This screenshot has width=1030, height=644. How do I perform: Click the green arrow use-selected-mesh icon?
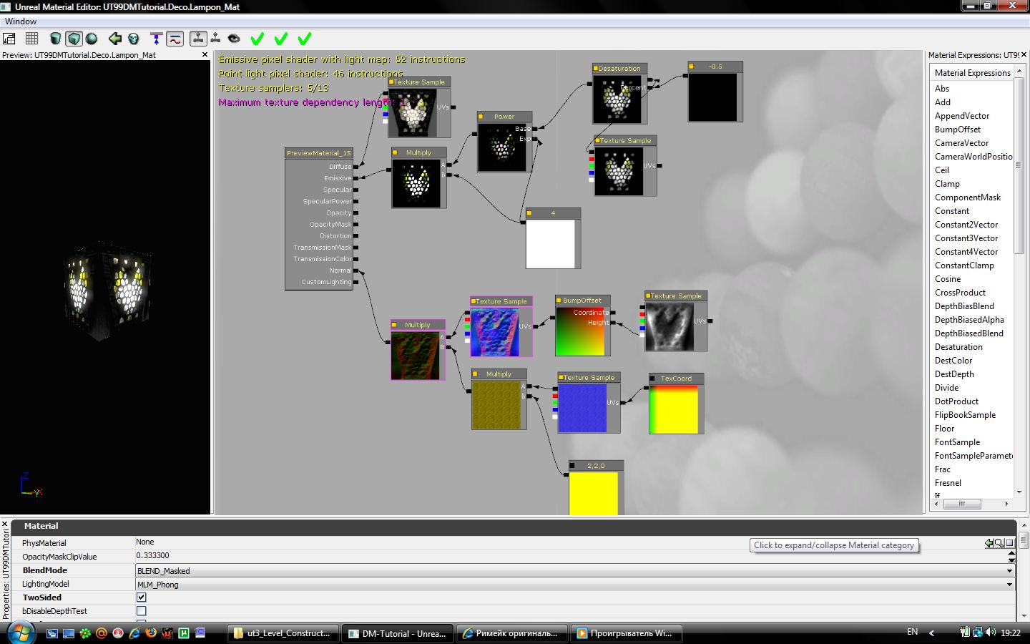pos(114,39)
